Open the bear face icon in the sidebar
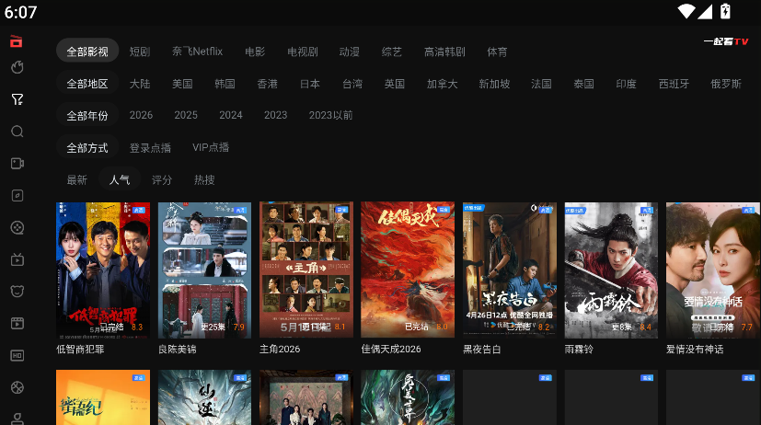This screenshot has height=425, width=761. click(17, 291)
